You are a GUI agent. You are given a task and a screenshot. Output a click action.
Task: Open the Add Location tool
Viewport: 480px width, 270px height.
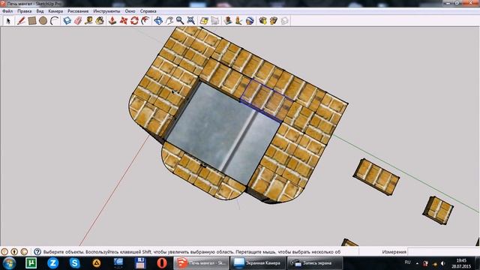204,21
